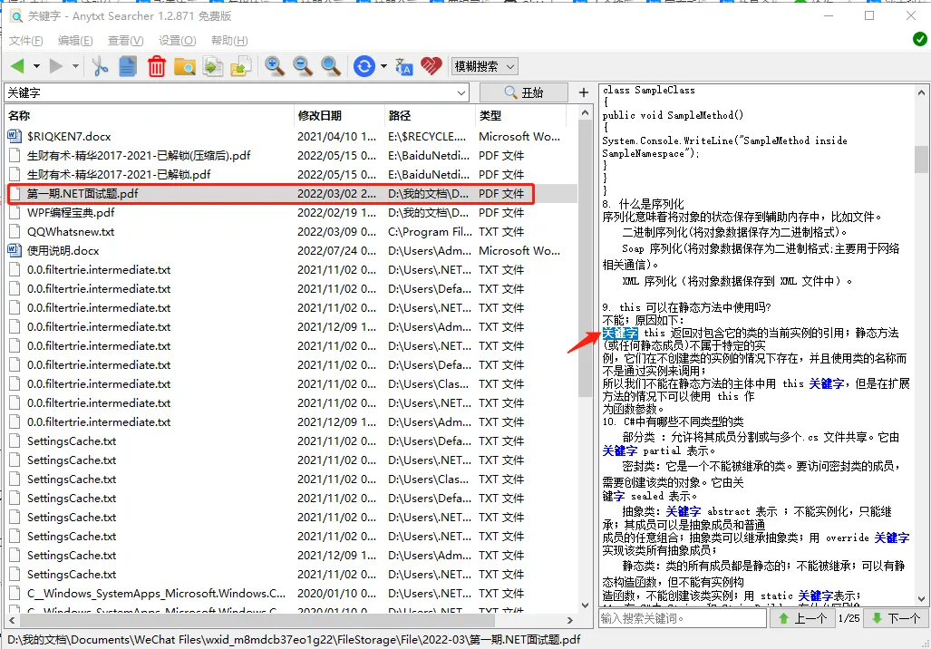Image resolution: width=931 pixels, height=649 pixels.
Task: Open the 设置(O) menu
Action: 177,41
